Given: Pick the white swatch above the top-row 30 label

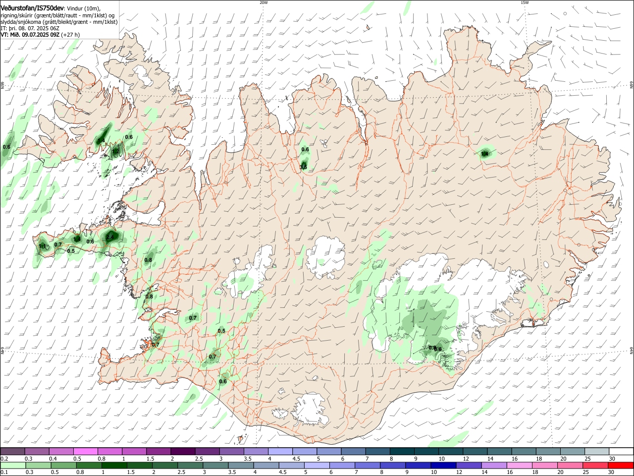Looking at the screenshot, I should (621, 451).
